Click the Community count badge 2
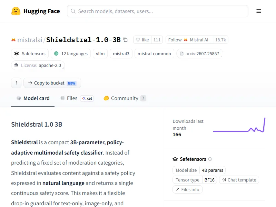Image resolution: width=276 pixels, height=207 pixels. click(x=143, y=98)
